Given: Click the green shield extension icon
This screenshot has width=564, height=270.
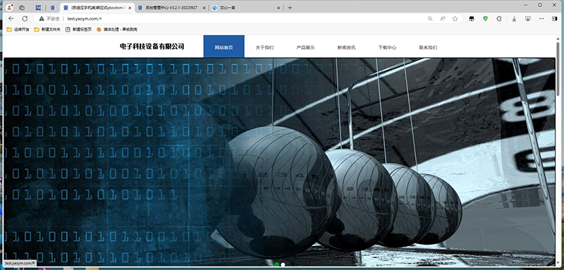Looking at the screenshot, I should coord(485,19).
